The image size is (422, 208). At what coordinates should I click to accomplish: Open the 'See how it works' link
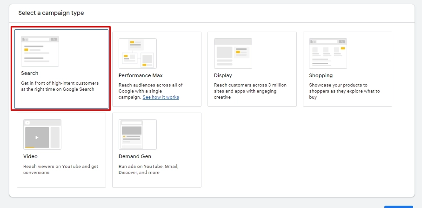click(x=161, y=97)
